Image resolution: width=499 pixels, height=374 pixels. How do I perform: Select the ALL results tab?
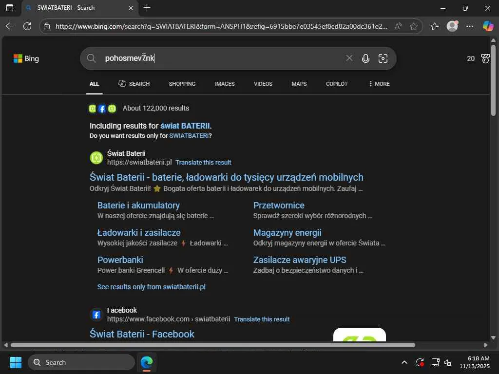[94, 84]
